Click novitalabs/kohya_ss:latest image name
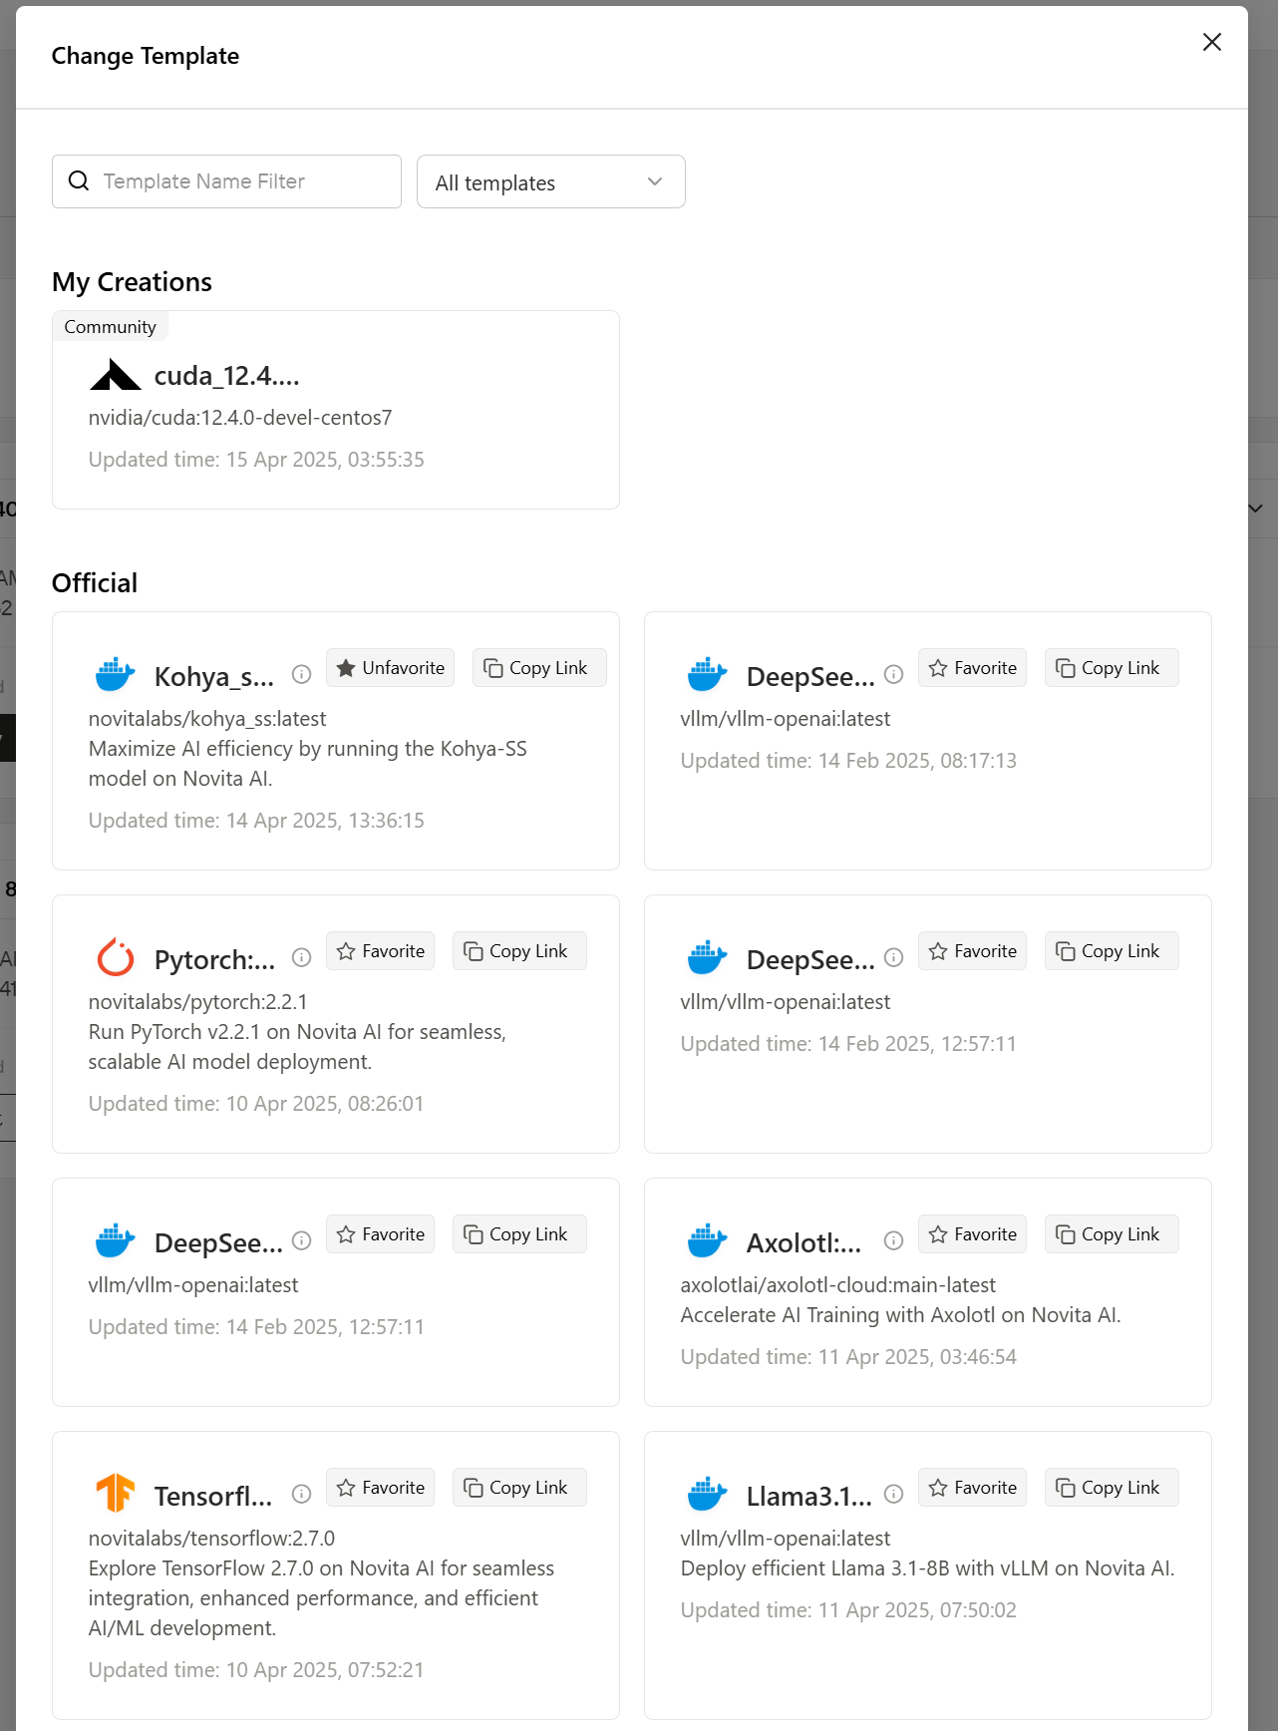This screenshot has height=1731, width=1278. pos(207,719)
